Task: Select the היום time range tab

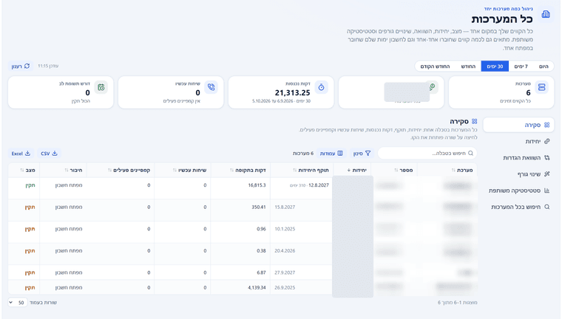Action: 544,66
